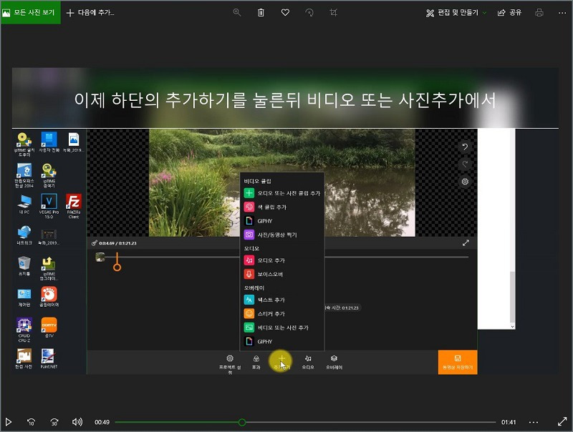Play the video with the play button

(9, 422)
